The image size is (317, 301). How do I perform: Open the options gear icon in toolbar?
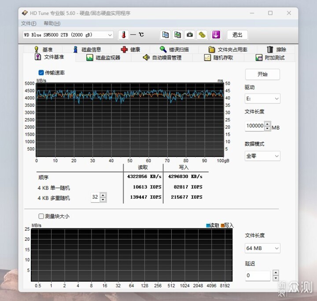pyautogui.click(x=202, y=35)
